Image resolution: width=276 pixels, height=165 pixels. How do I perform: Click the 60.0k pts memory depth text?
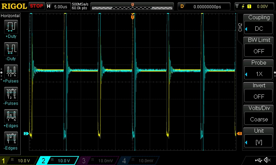tap(79, 8)
